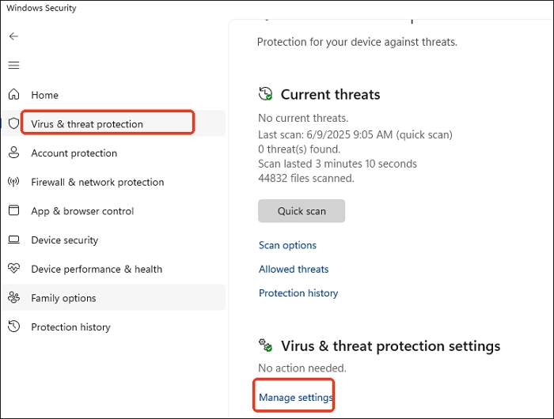Click the Protection history clock icon

coord(13,327)
